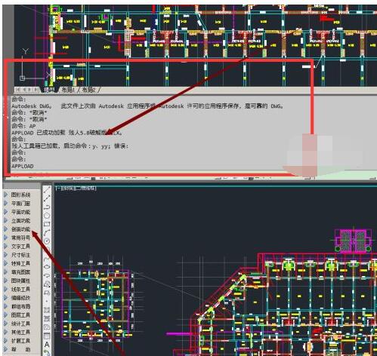The width and height of the screenshot is (377, 356).
Task: Expand the 剖面功能 arrow
Action: pos(6,229)
